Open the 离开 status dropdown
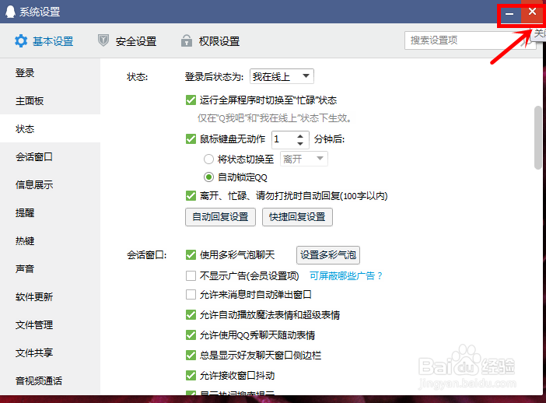The width and height of the screenshot is (546, 403). [303, 159]
